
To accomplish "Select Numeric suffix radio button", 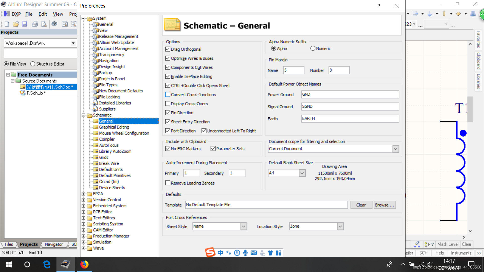I will coord(313,48).
